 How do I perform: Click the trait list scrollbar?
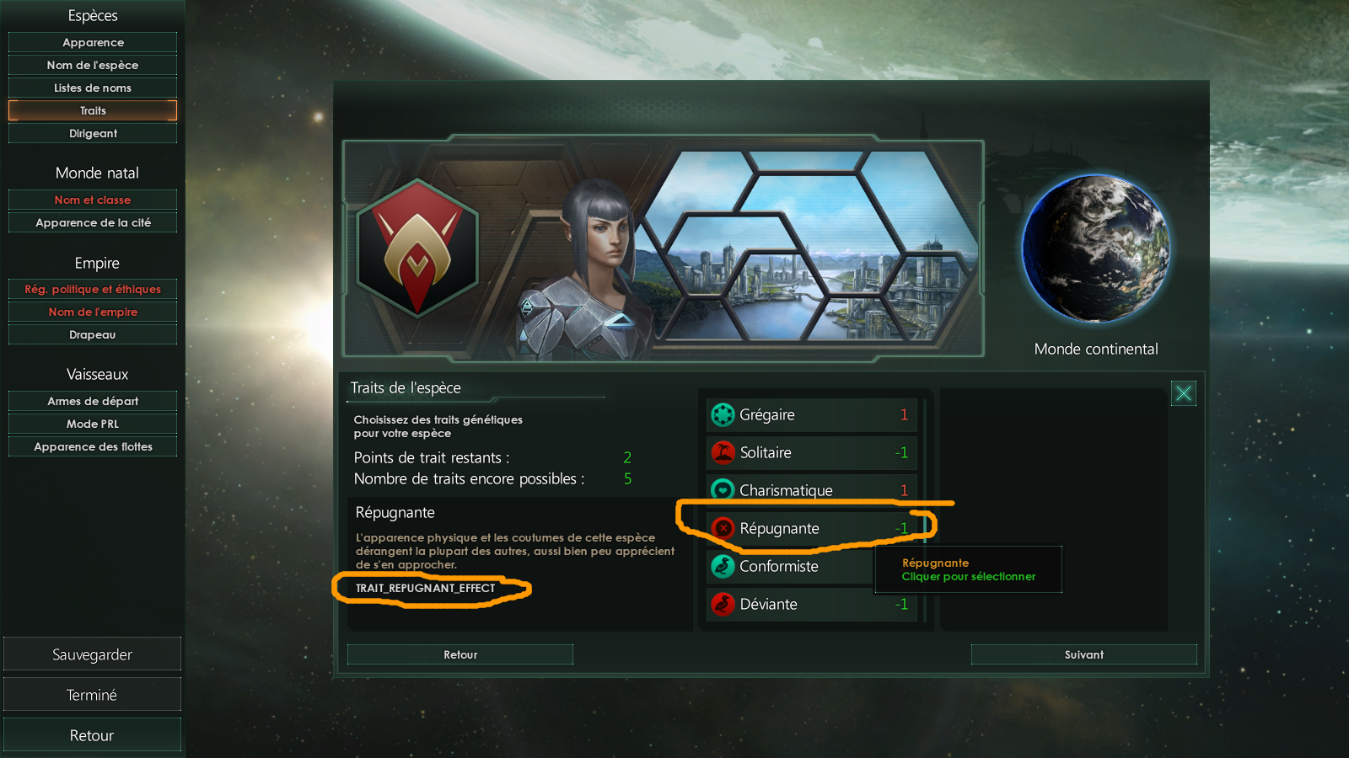(x=925, y=510)
